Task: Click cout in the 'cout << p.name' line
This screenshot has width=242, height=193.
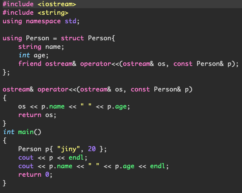Action: [26, 166]
